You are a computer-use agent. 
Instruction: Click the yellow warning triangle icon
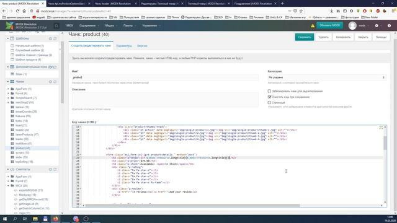click(x=313, y=26)
